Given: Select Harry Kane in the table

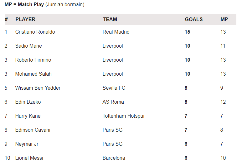Looking at the screenshot, I should [x=28, y=116].
